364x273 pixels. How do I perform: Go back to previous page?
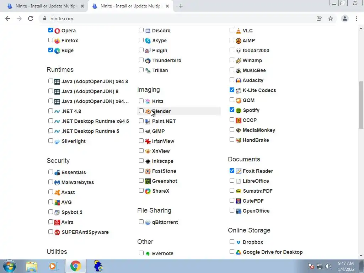click(8, 18)
